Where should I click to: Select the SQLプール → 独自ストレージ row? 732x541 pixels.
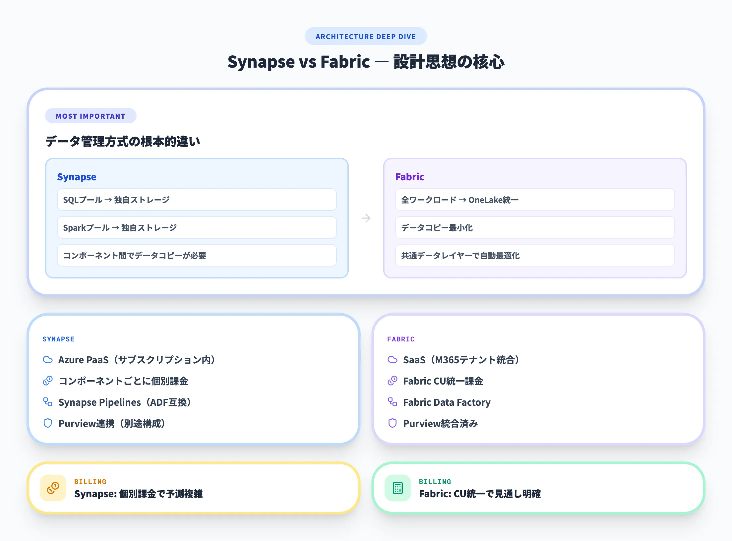pyautogui.click(x=197, y=200)
